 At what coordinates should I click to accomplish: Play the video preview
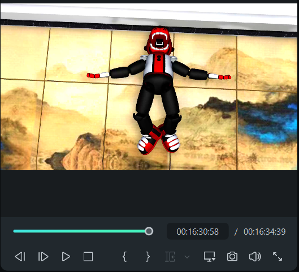(x=66, y=257)
